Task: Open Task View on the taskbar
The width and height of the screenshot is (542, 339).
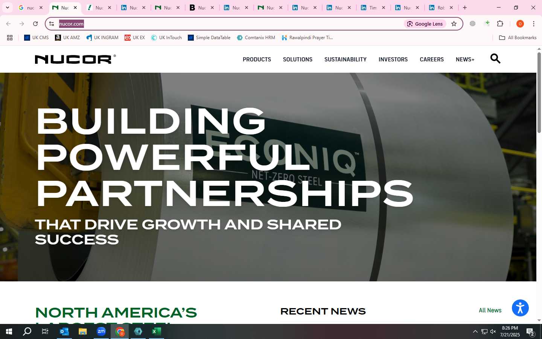Action: tap(45, 331)
